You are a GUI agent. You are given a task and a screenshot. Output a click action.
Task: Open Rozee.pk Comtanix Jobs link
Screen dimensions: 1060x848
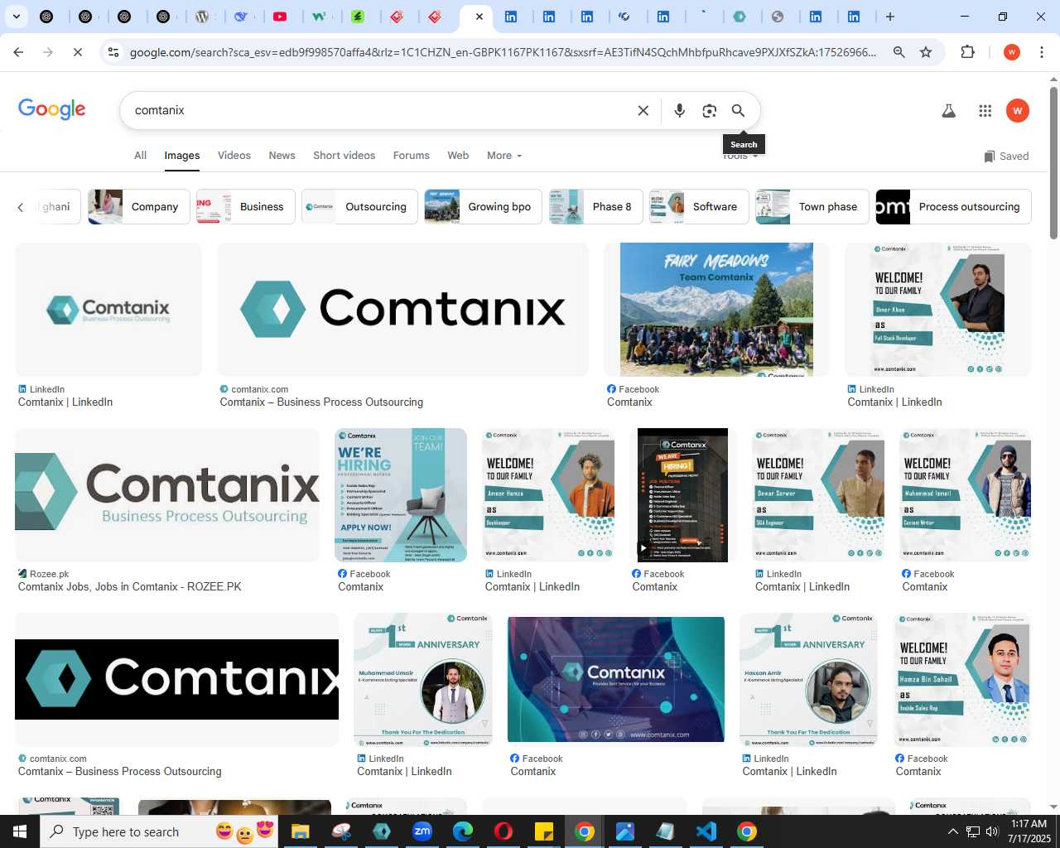[130, 587]
